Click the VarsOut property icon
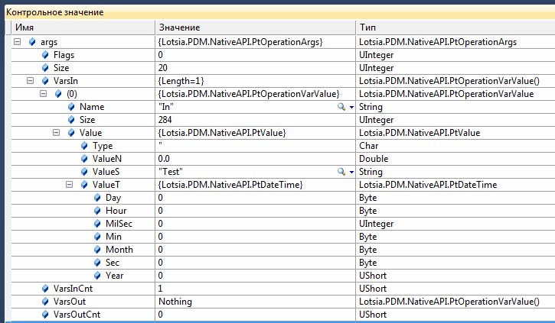Screen dimensions: 555x323 (x=45, y=302)
